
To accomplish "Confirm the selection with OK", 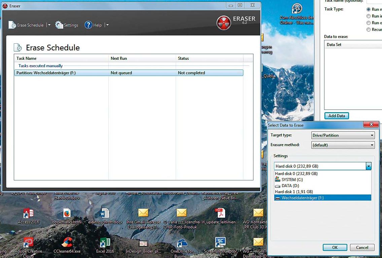I will pyautogui.click(x=335, y=247).
